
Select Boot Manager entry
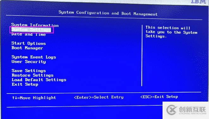(27, 48)
